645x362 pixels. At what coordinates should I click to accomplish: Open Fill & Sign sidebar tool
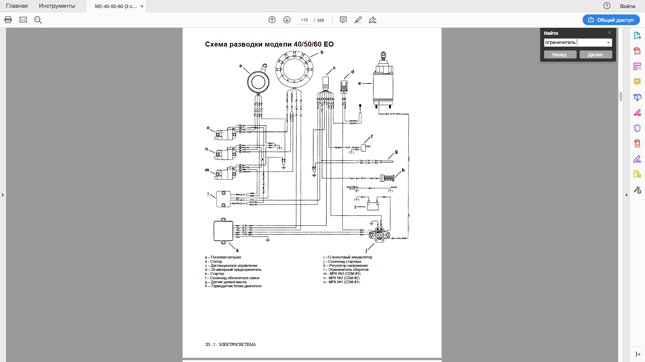tap(637, 159)
